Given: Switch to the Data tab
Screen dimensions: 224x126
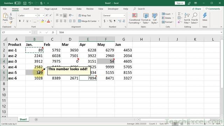Looking at the screenshot, I should [x=79, y=9].
